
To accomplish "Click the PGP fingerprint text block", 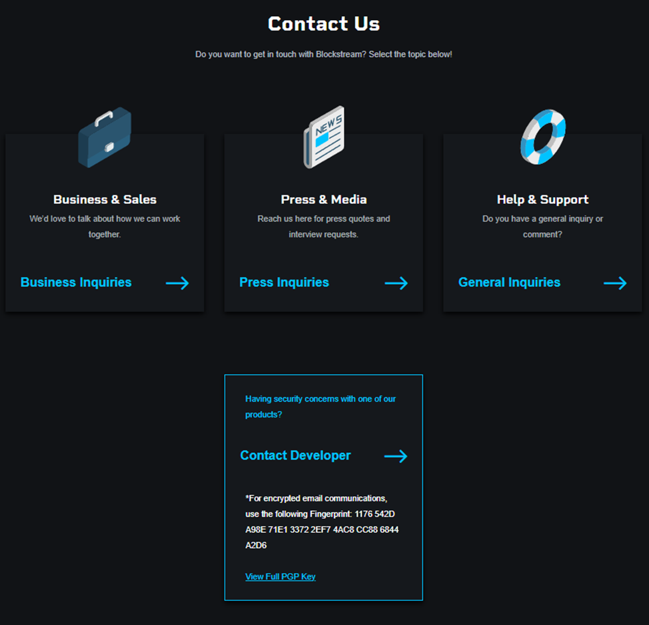I will pos(322,522).
